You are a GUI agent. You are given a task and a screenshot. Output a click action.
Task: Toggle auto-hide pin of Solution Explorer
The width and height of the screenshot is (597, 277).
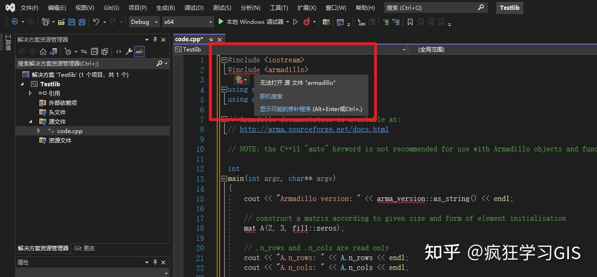click(x=155, y=40)
